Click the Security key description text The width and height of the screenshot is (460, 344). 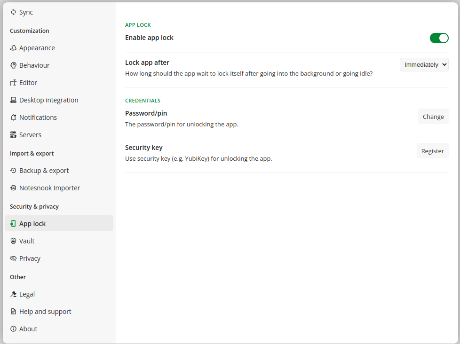click(198, 159)
